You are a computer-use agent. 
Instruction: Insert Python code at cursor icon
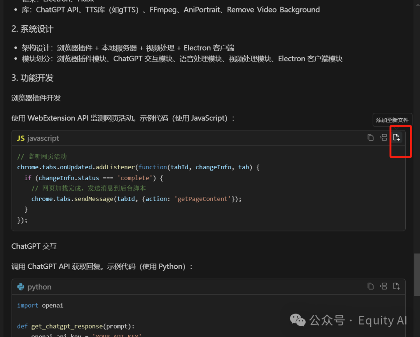[x=383, y=286]
